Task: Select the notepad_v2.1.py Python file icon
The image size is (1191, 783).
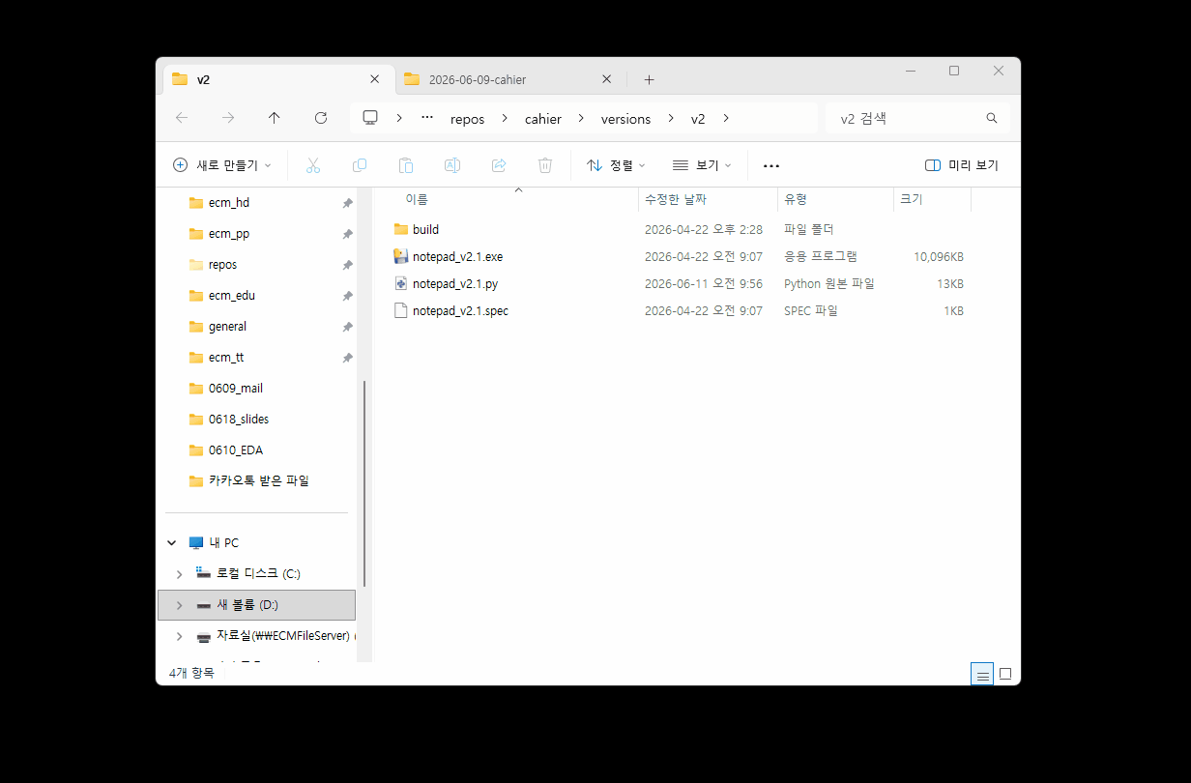Action: [401, 283]
